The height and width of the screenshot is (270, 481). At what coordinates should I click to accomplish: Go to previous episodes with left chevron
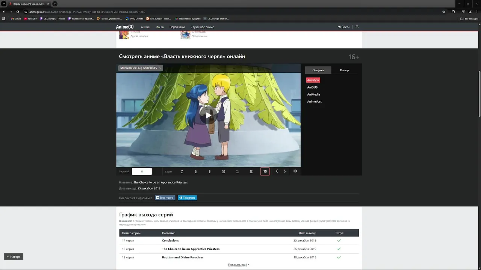pyautogui.click(x=277, y=171)
